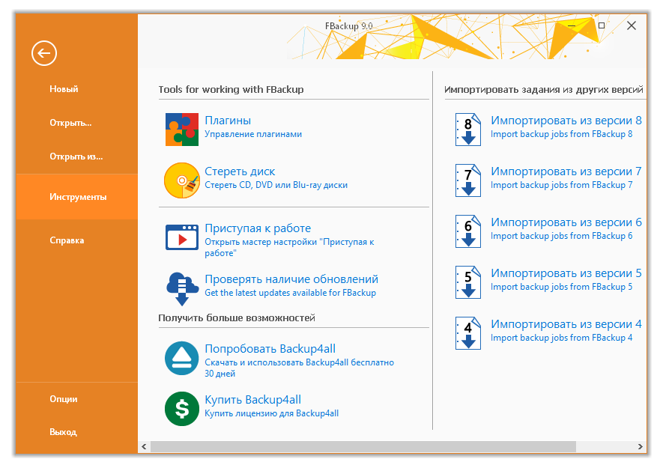Click 'Стереть CD, DVD или Blu-ray диски' text
The height and width of the screenshot is (459, 657).
[276, 185]
